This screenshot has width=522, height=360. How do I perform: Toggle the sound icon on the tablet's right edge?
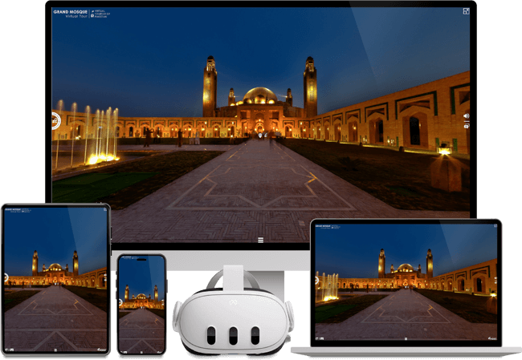coord(105,276)
